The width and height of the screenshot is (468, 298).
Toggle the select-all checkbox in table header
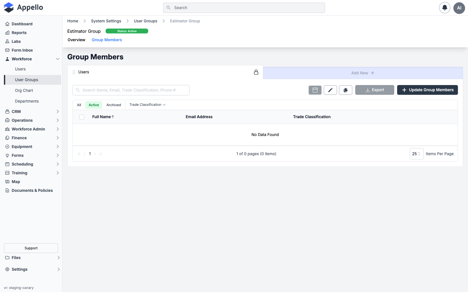pos(82,117)
